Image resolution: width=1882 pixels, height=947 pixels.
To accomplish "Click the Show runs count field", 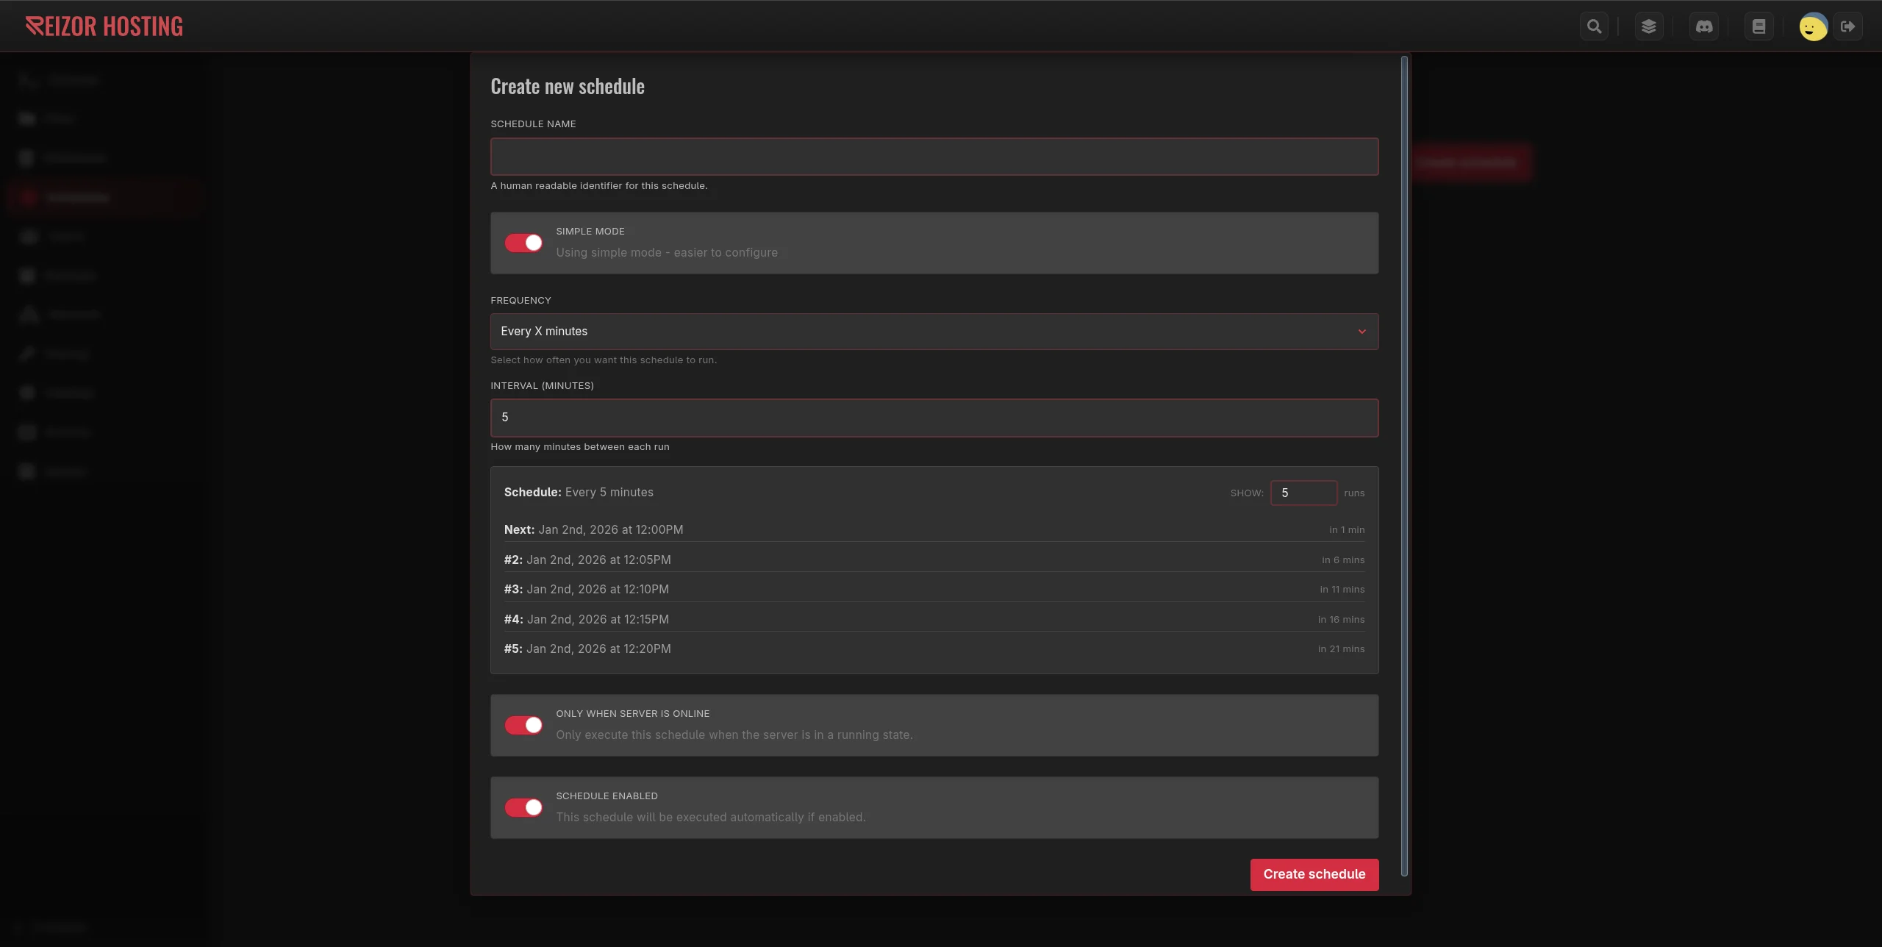I will click(1303, 493).
